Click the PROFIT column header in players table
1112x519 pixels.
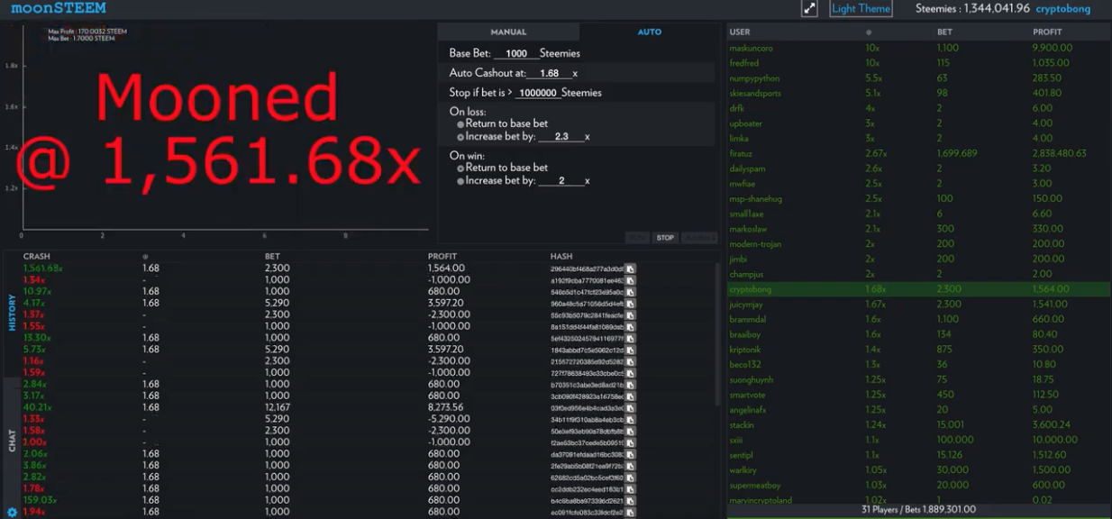(x=1047, y=32)
